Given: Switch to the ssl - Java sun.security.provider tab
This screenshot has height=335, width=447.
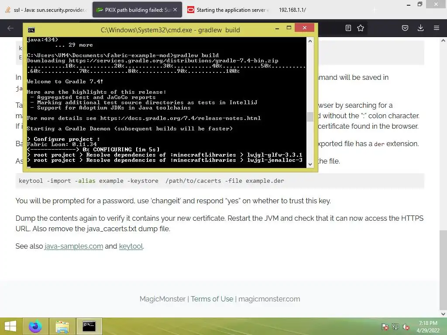Looking at the screenshot, I should [45, 10].
